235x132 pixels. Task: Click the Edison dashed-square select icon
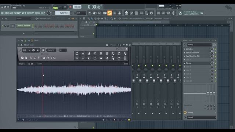tap(51, 58)
